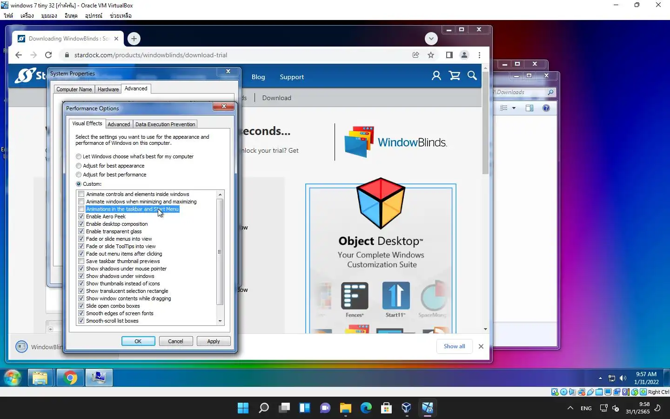This screenshot has height=419, width=670.
Task: Click the Stardock site search magnifier
Action: (472, 76)
